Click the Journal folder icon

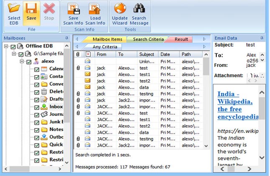(x=44, y=114)
